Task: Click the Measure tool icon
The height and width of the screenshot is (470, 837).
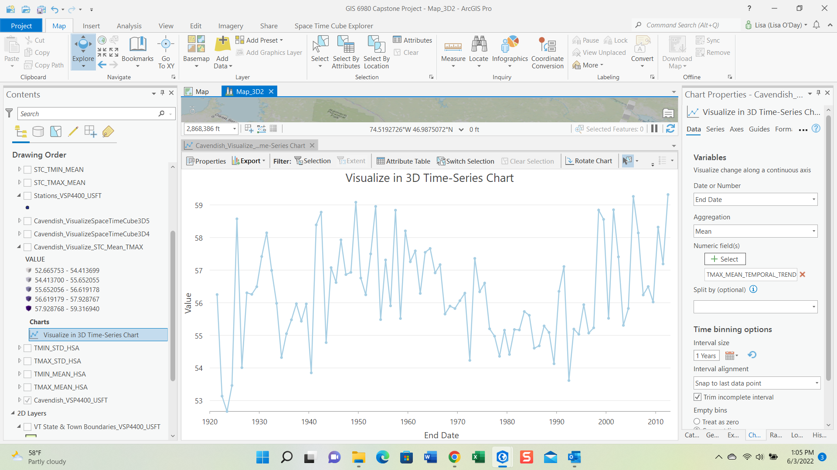Action: tap(453, 46)
